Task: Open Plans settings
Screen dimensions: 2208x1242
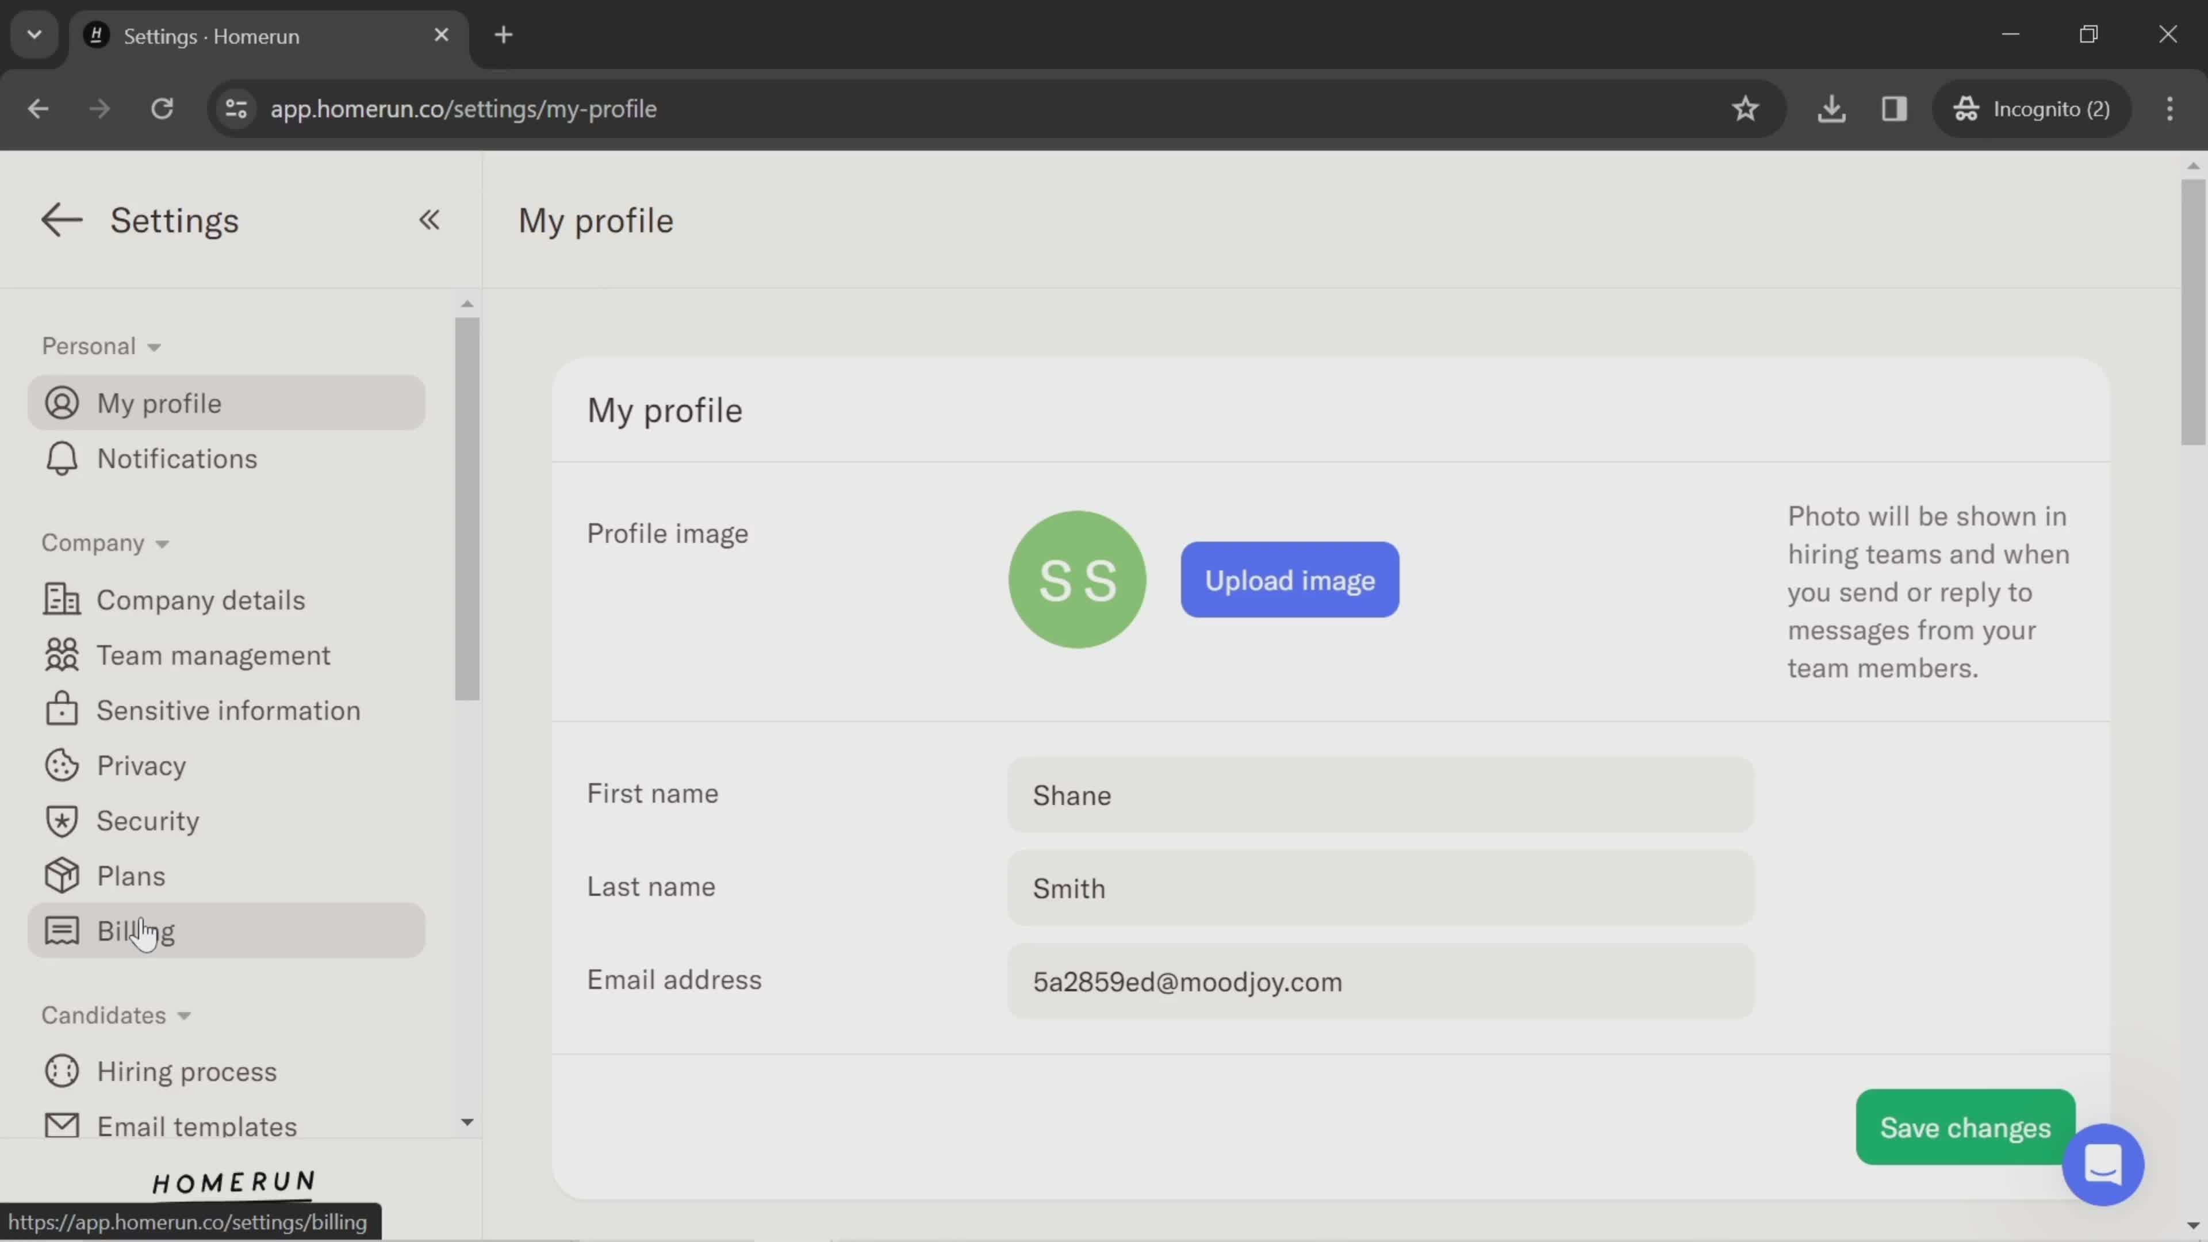Action: pos(227,875)
